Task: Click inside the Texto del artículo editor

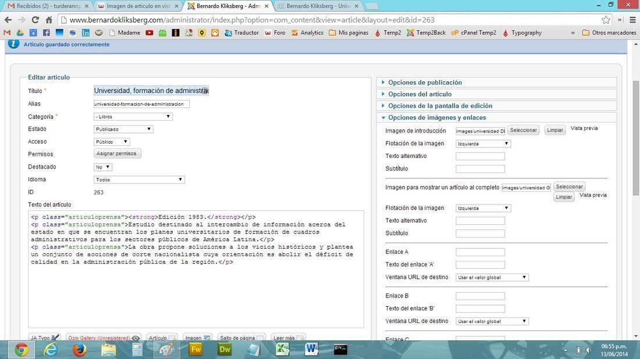Action: (196, 270)
